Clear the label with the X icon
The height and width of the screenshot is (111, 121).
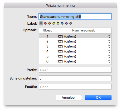click(x=41, y=23)
